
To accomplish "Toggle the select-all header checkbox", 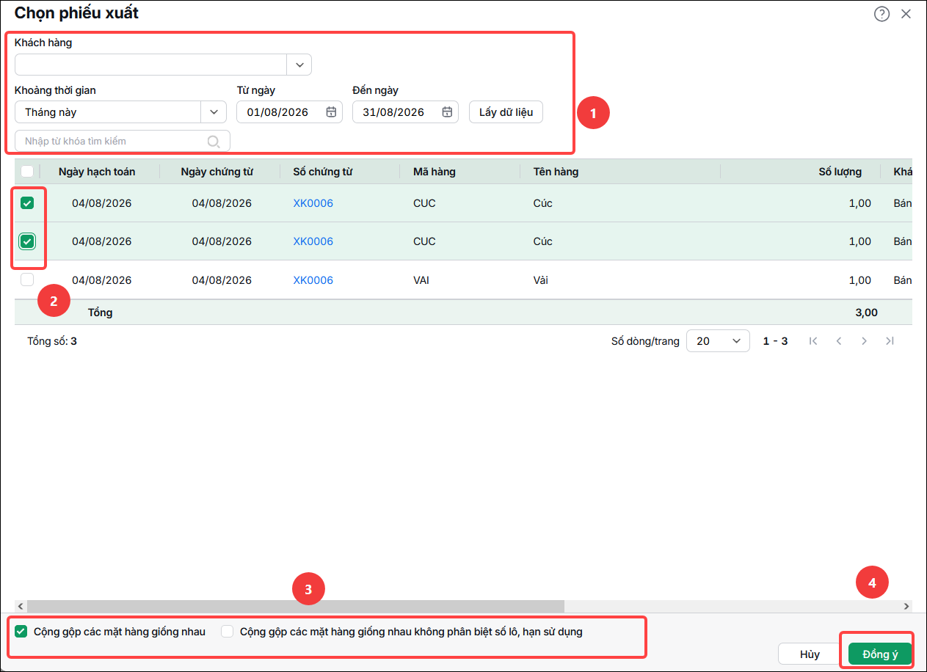I will (x=27, y=172).
